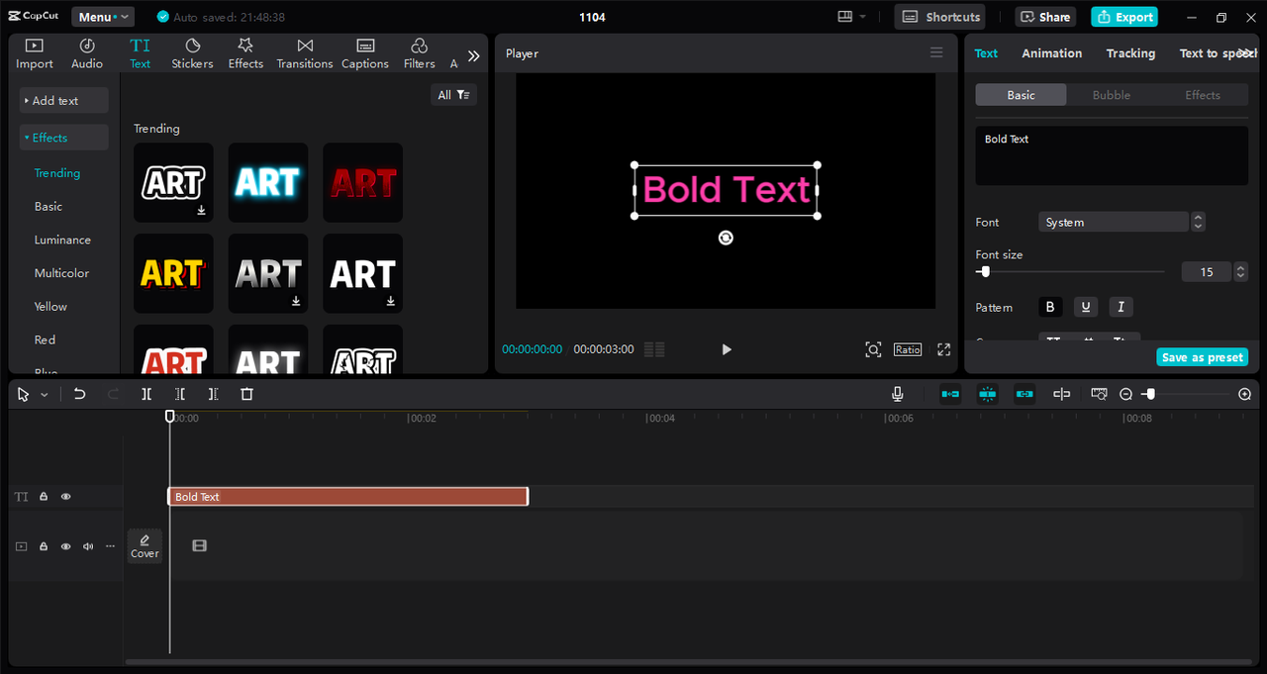Lock the text track

(44, 497)
